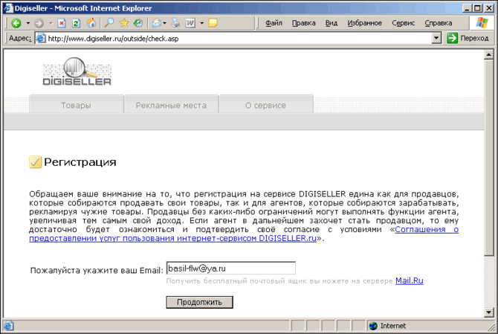Open the Правка menu
Viewport: 498px width, 334px height.
[303, 23]
